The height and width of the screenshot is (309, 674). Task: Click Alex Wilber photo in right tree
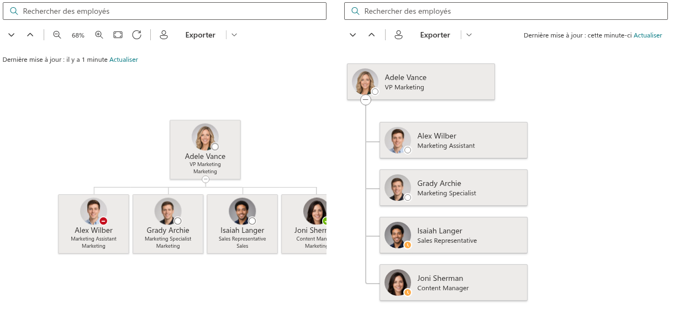click(398, 140)
